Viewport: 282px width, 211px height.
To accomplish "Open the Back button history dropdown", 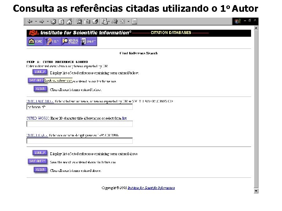I will pos(36,21).
